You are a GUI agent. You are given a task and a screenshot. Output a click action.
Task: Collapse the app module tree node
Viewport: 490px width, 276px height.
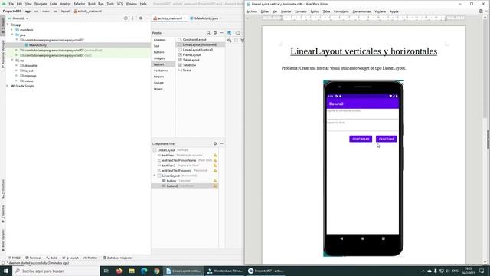[8, 25]
